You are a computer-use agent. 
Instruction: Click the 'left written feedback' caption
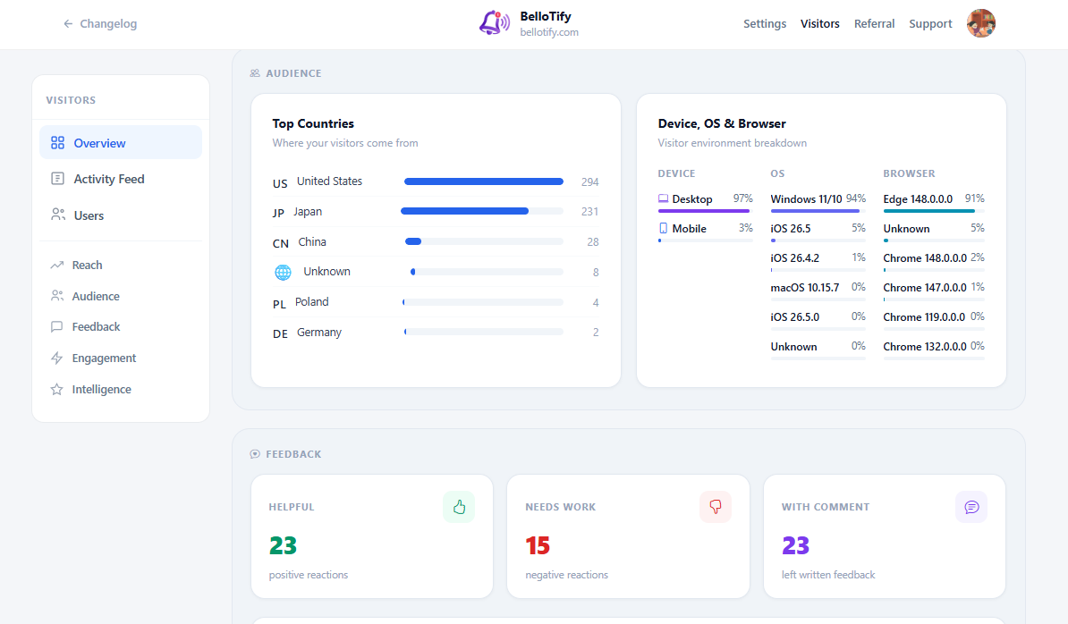(x=828, y=575)
